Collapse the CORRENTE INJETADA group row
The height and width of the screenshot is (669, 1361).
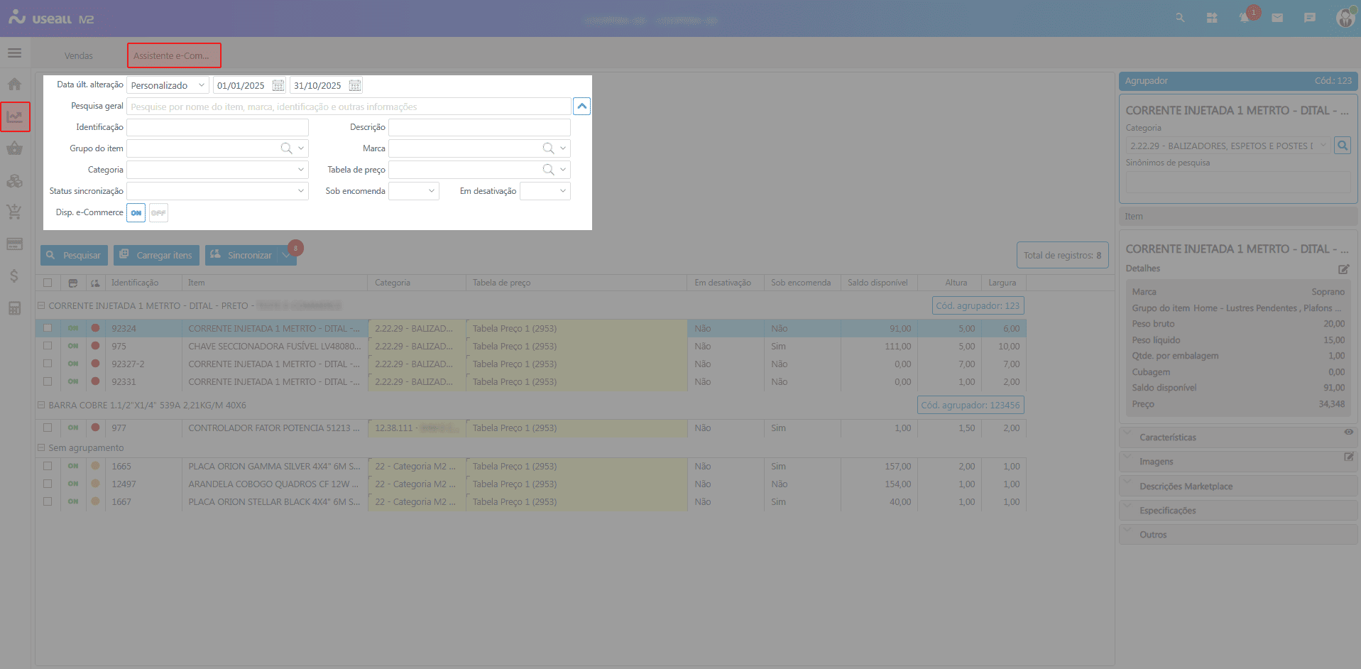[x=41, y=306]
